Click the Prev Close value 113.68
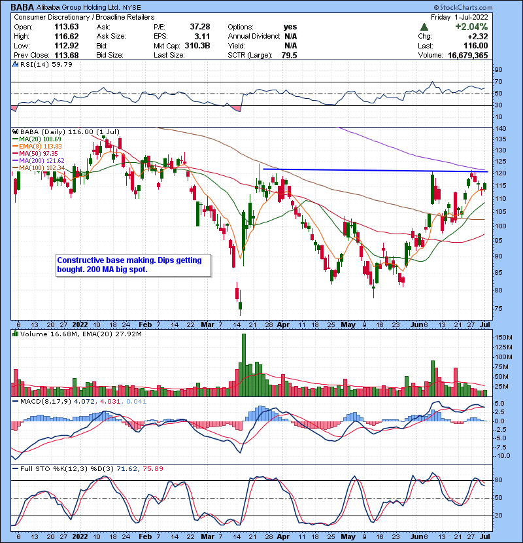Viewport: 523px width, 543px height. pos(66,55)
